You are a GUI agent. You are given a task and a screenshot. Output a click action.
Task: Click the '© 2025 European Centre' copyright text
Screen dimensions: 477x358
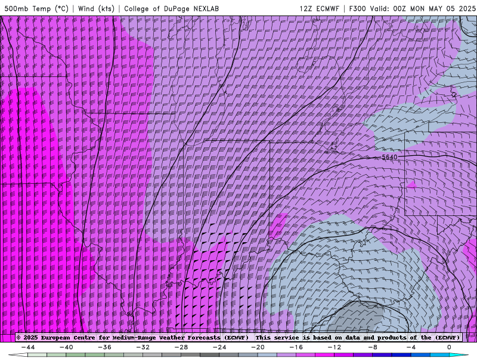point(57,338)
